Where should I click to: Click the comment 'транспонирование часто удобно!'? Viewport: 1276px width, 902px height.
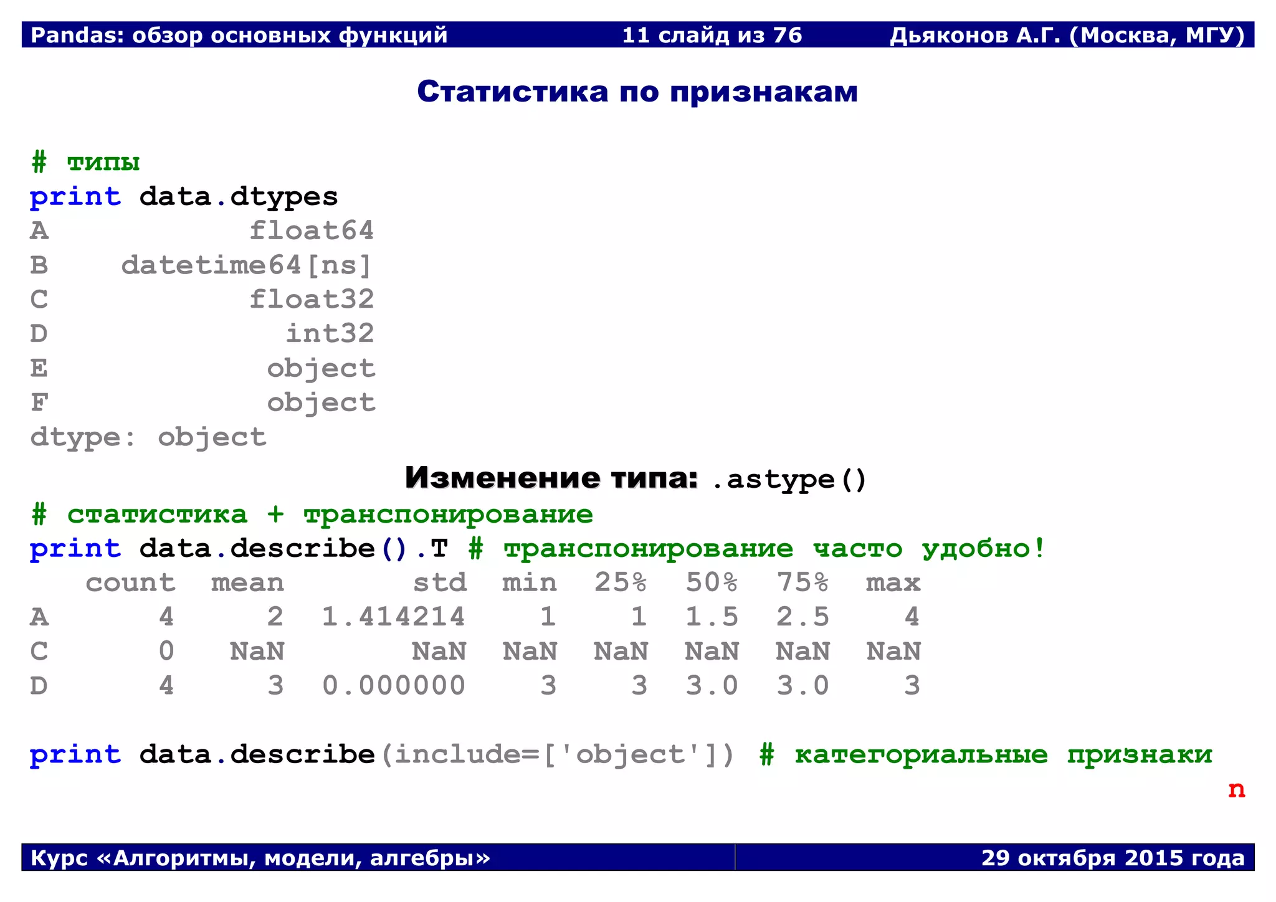tap(774, 549)
